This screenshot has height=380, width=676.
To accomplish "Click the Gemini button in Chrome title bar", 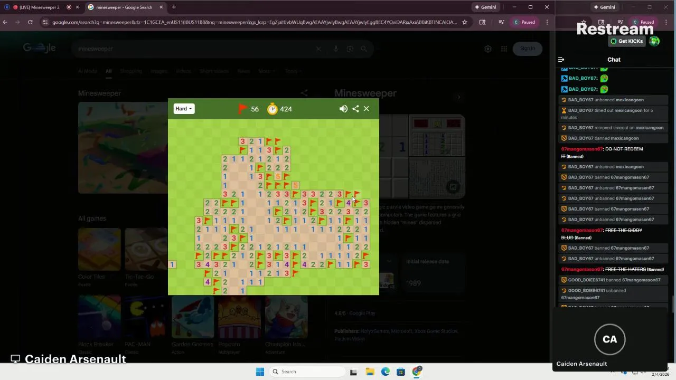I will coord(485,7).
